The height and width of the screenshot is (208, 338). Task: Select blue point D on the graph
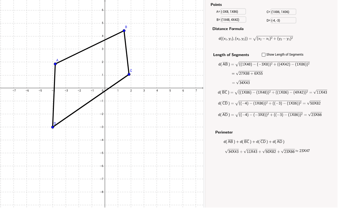[53, 127]
